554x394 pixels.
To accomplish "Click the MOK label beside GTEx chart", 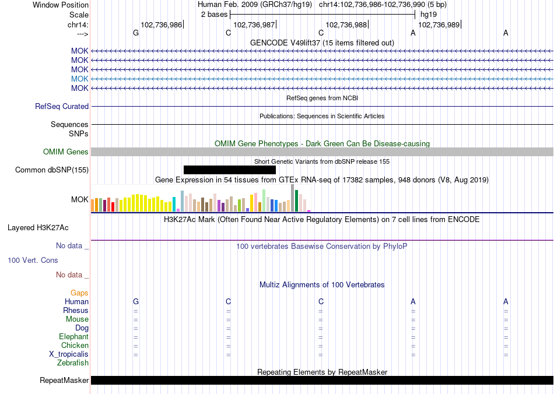I will point(79,199).
